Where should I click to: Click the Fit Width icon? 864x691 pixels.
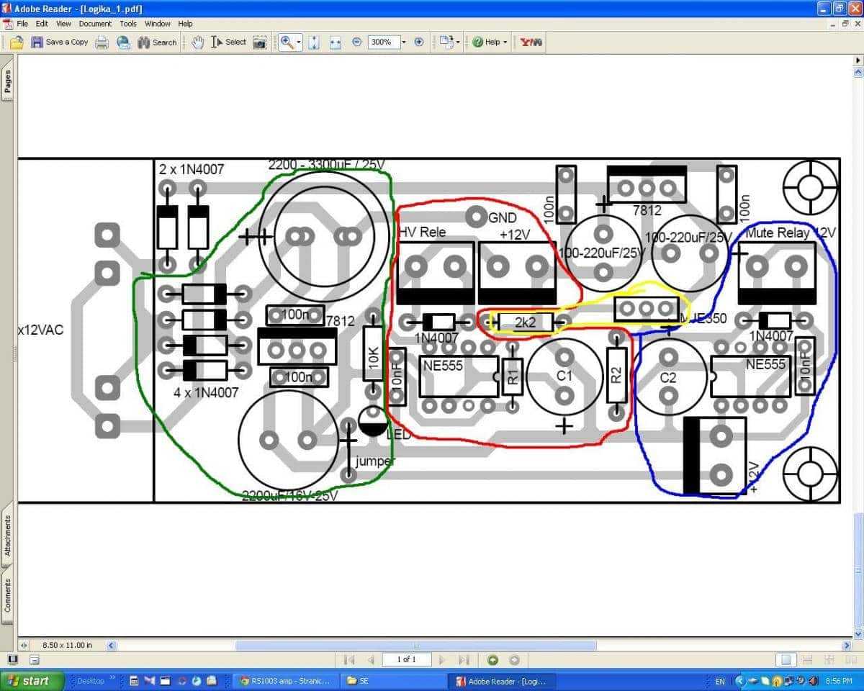click(x=336, y=42)
